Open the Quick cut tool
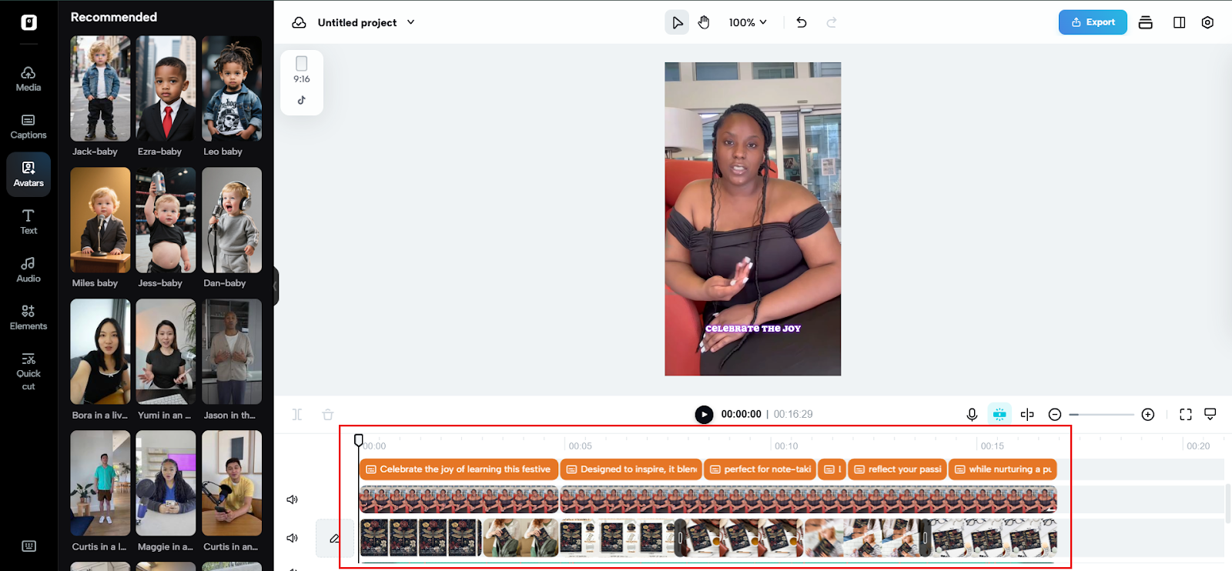This screenshot has height=571, width=1232. [28, 371]
